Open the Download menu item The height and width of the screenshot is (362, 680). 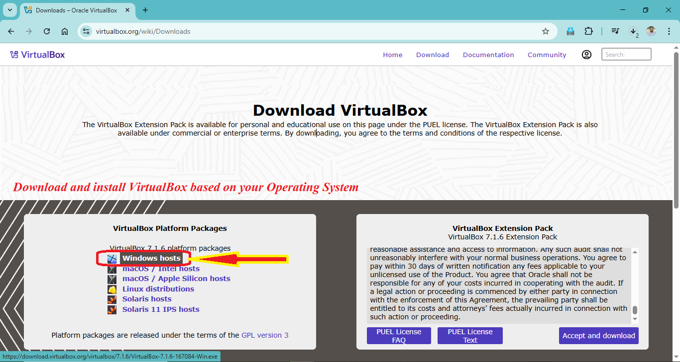click(x=433, y=55)
